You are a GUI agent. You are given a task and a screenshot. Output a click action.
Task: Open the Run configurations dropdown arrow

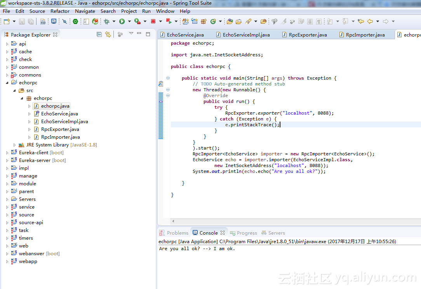point(129,21)
